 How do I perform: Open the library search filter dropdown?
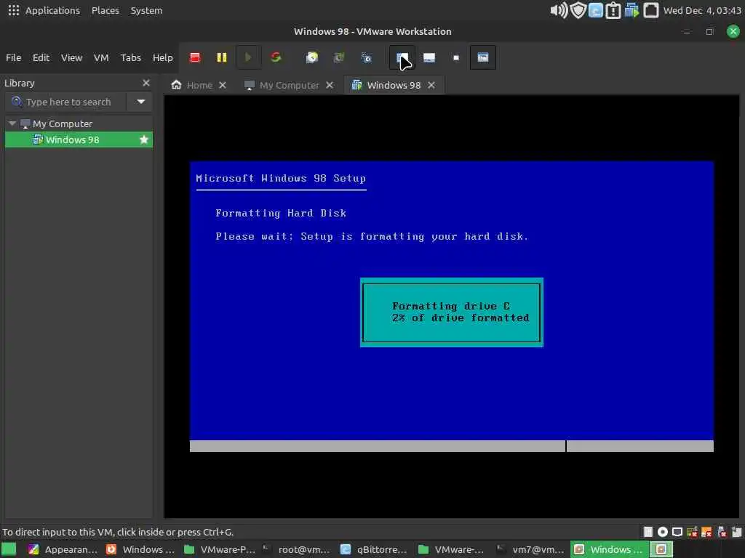click(140, 102)
